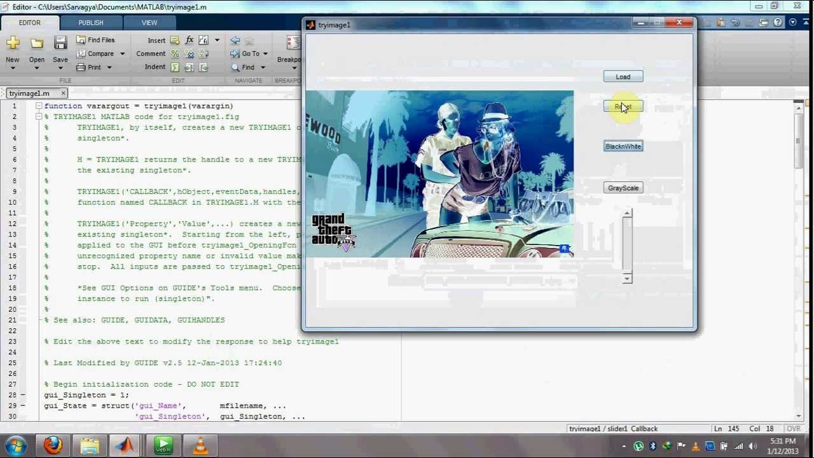This screenshot has width=814, height=458.
Task: Click the Print icon in the ribbon
Action: [x=81, y=67]
